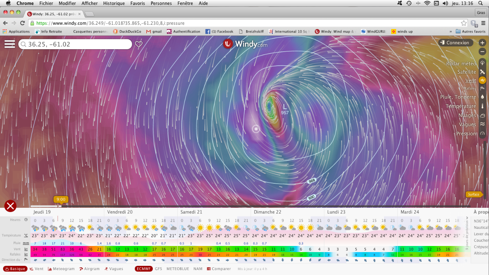Click the coordinates search field

click(75, 44)
